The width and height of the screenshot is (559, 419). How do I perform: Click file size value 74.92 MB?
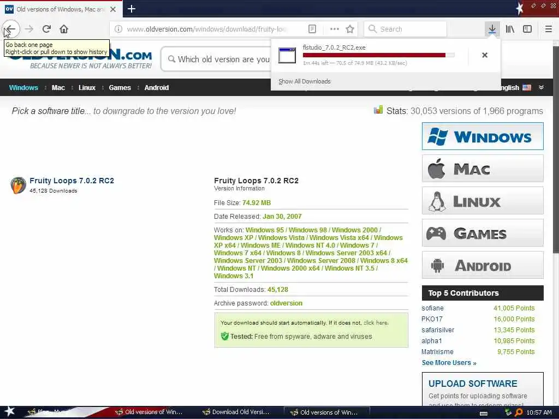point(257,203)
